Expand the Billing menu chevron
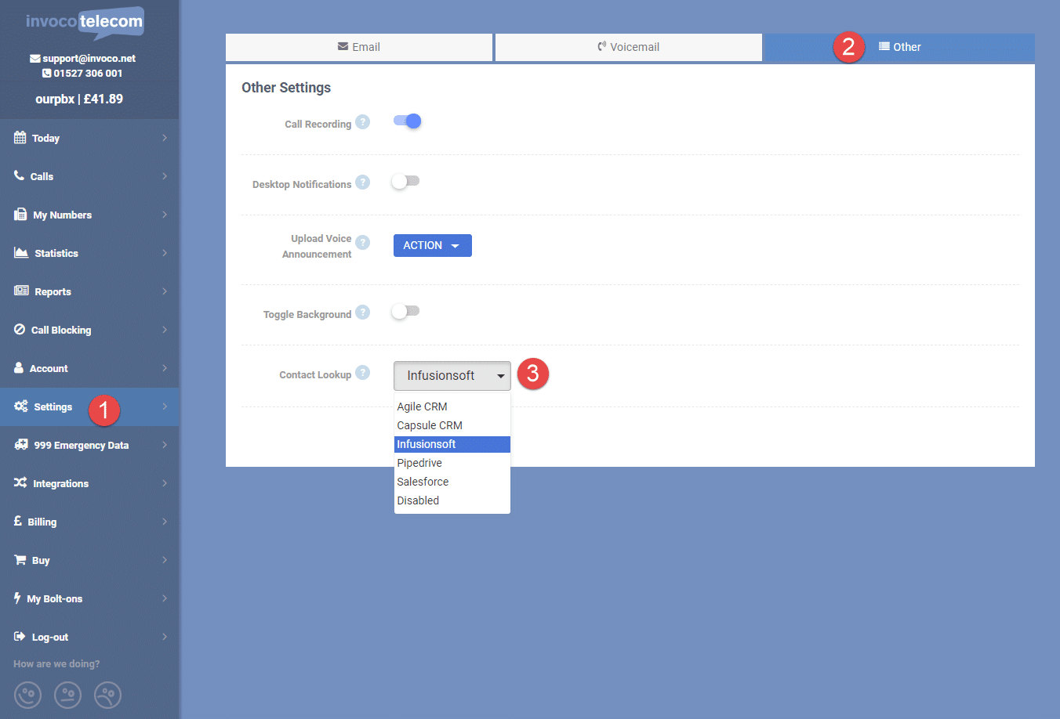 tap(165, 522)
